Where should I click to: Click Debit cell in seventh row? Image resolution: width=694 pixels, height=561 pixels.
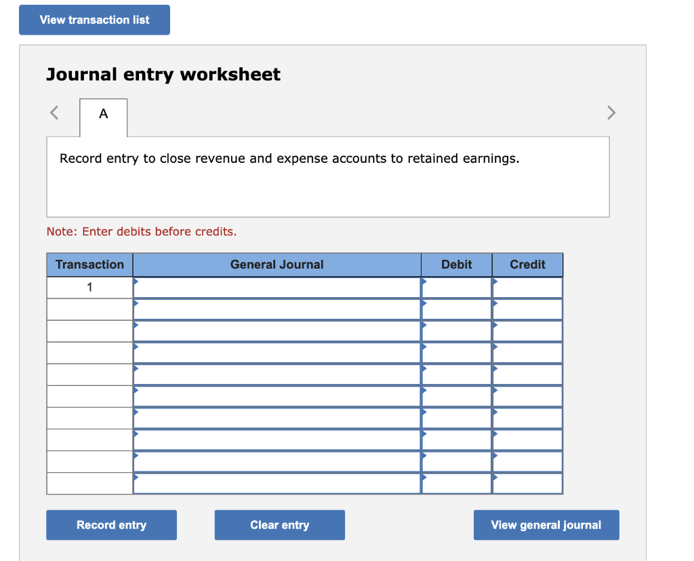click(x=457, y=418)
